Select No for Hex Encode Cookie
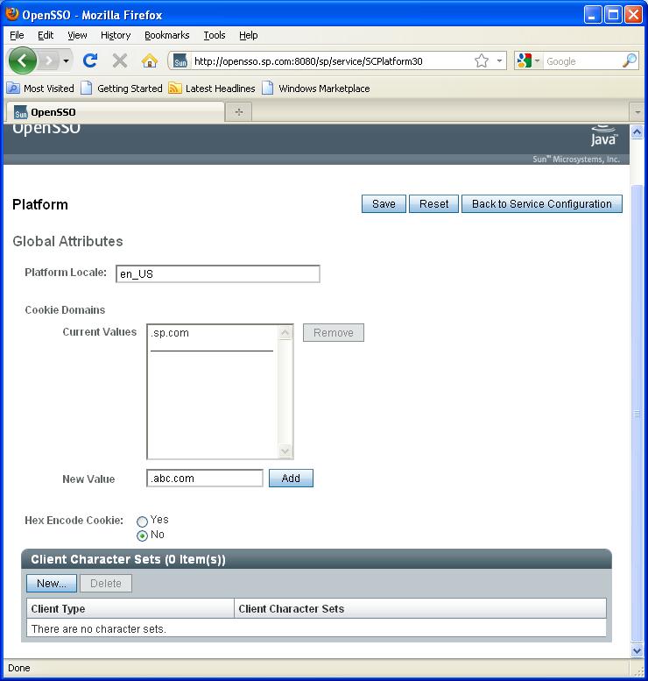The image size is (648, 681). (143, 536)
